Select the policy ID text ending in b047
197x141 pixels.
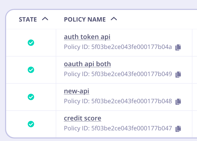click(118, 129)
